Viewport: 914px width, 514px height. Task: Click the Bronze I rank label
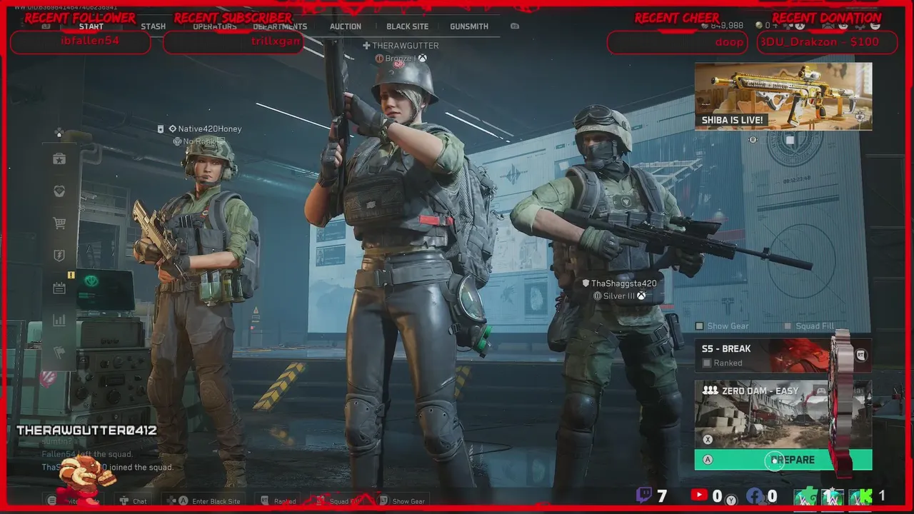400,59
